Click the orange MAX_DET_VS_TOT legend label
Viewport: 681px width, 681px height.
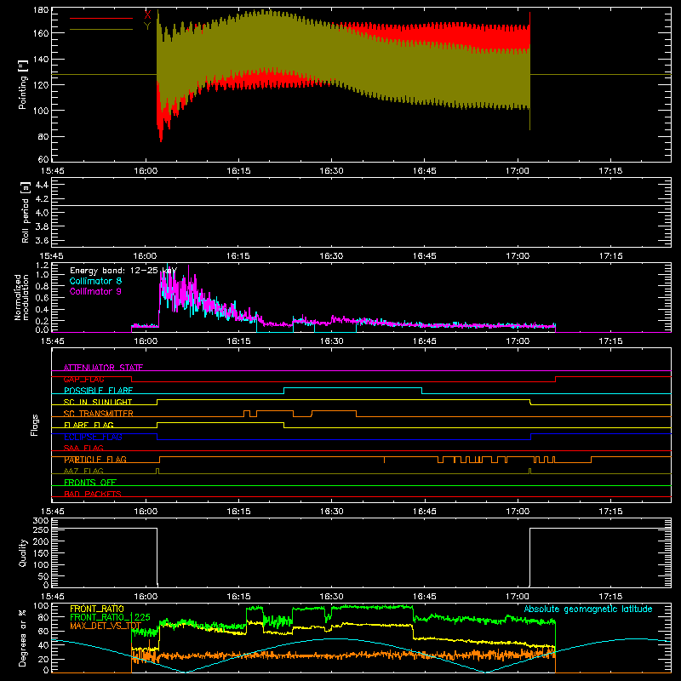pos(106,626)
